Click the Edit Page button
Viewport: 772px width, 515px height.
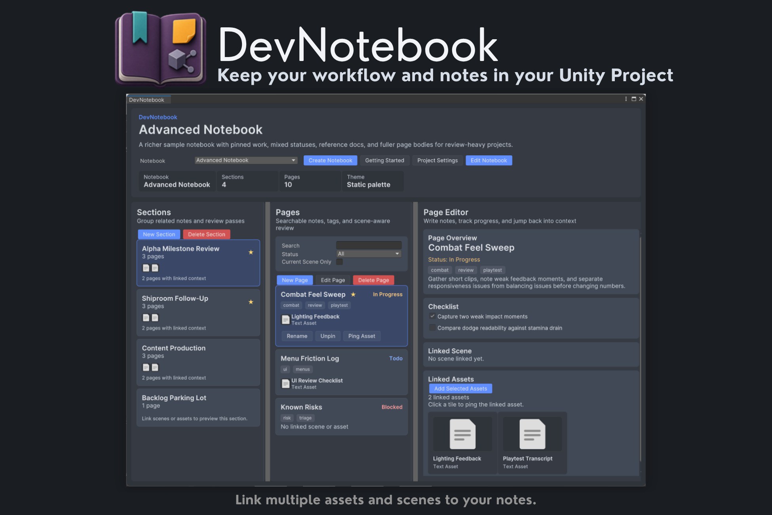click(x=333, y=280)
